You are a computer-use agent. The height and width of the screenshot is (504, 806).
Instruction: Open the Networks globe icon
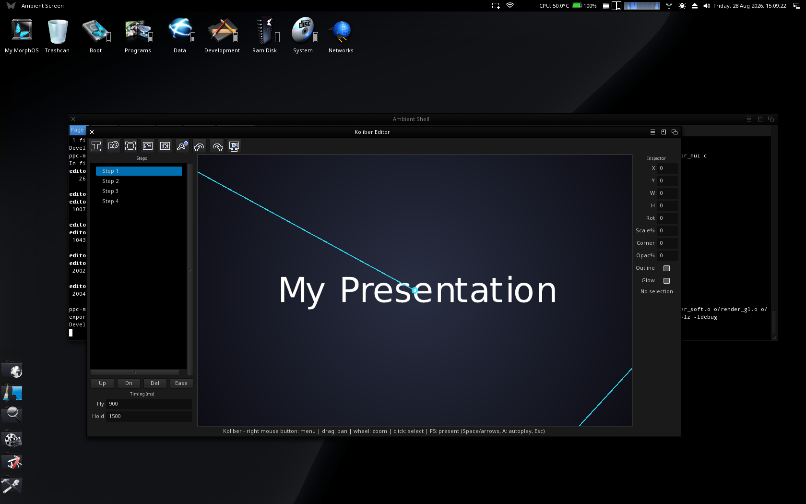click(x=341, y=36)
